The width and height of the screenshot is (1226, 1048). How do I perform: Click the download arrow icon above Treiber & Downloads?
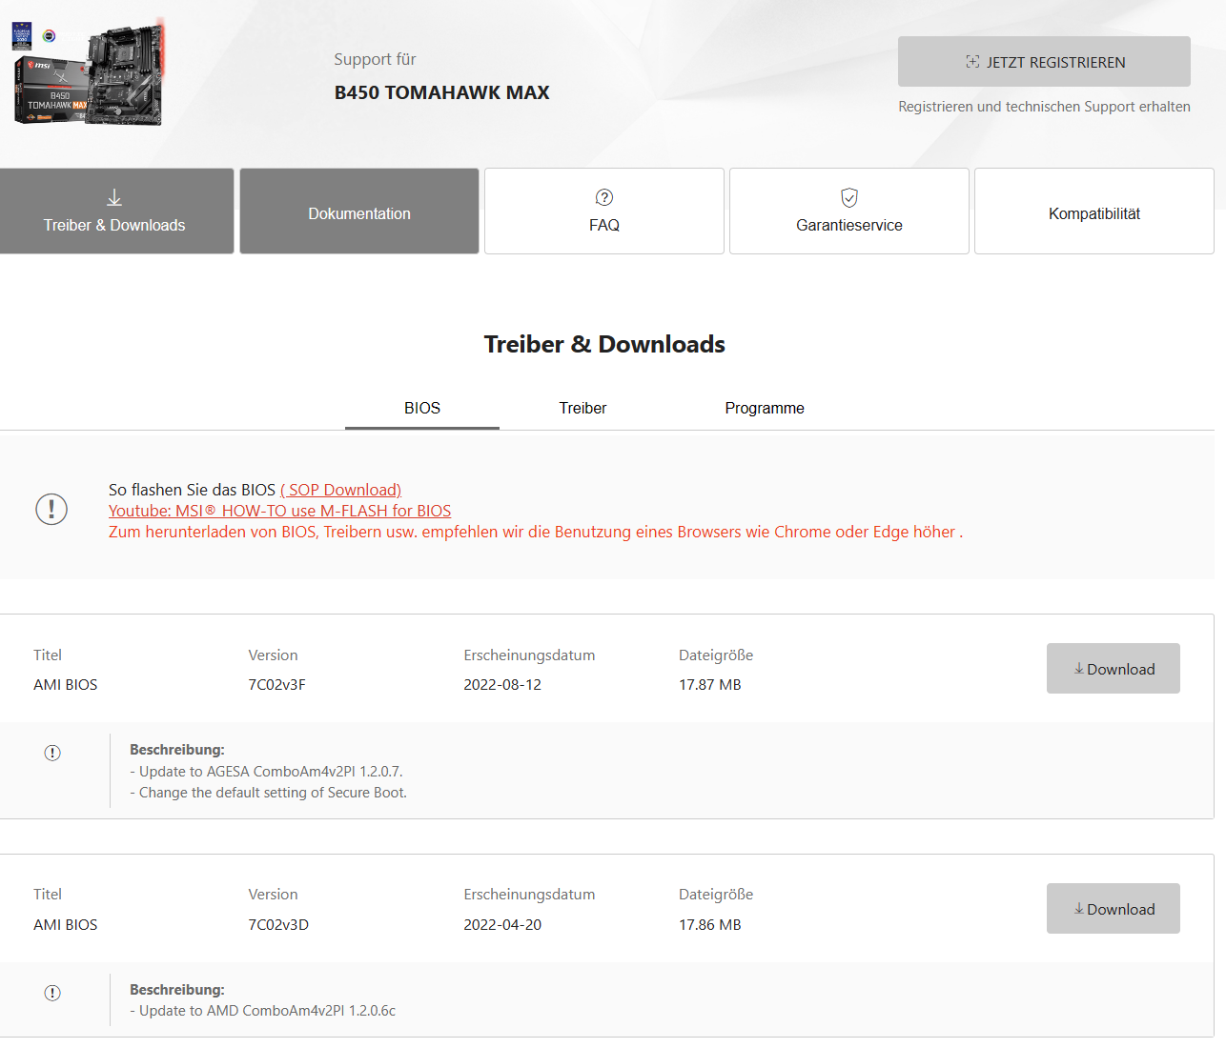tap(114, 197)
